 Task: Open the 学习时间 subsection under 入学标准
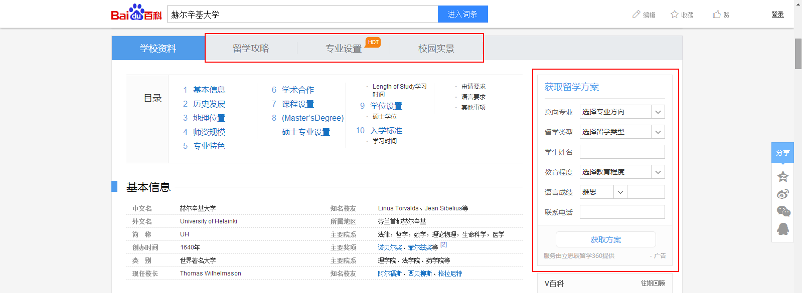click(385, 141)
